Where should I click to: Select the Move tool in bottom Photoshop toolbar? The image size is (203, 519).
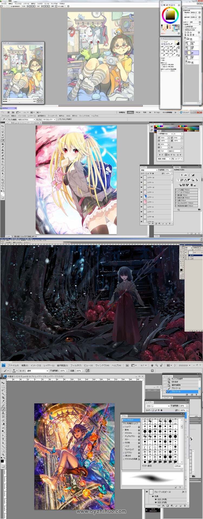pos(3,383)
